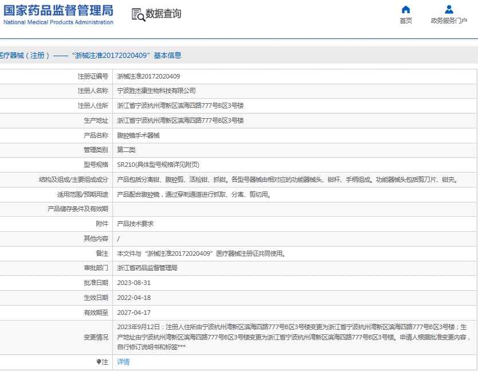The image size is (478, 371).
Task: Click the 其他内容 row label
Action: point(96,239)
